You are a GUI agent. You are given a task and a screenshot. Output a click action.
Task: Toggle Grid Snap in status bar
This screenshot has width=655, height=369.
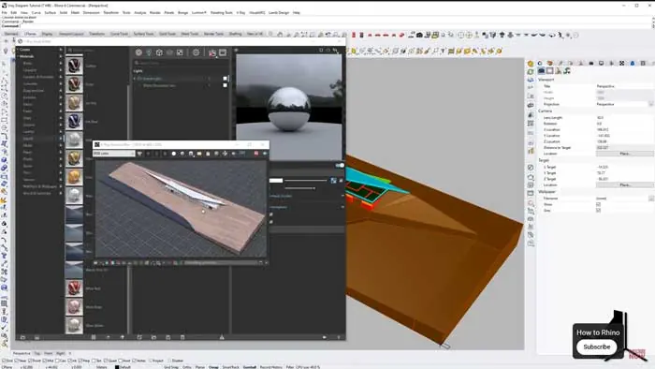[x=171, y=367]
